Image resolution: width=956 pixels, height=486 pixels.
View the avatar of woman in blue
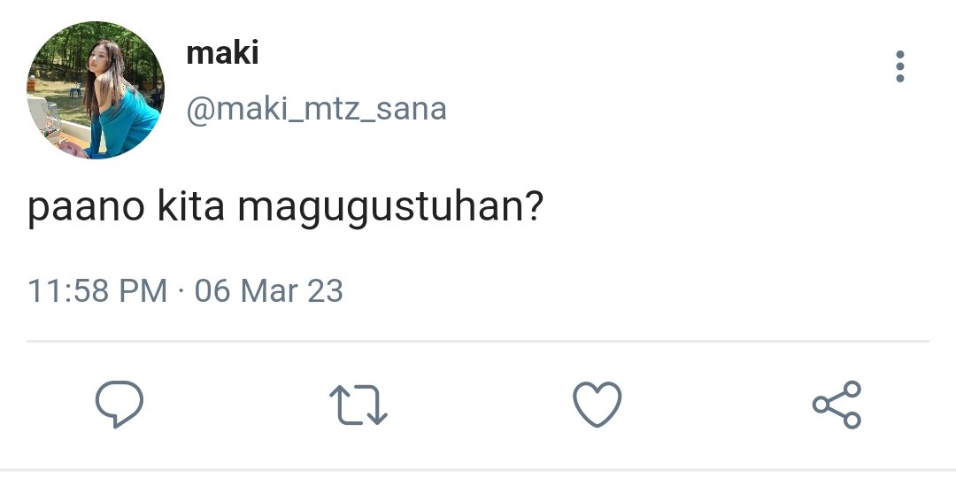tap(95, 90)
